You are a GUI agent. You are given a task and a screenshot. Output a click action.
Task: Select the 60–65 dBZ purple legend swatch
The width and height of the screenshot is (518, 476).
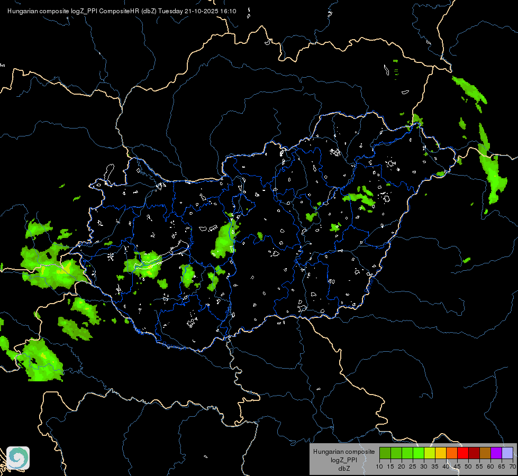pos(496,453)
